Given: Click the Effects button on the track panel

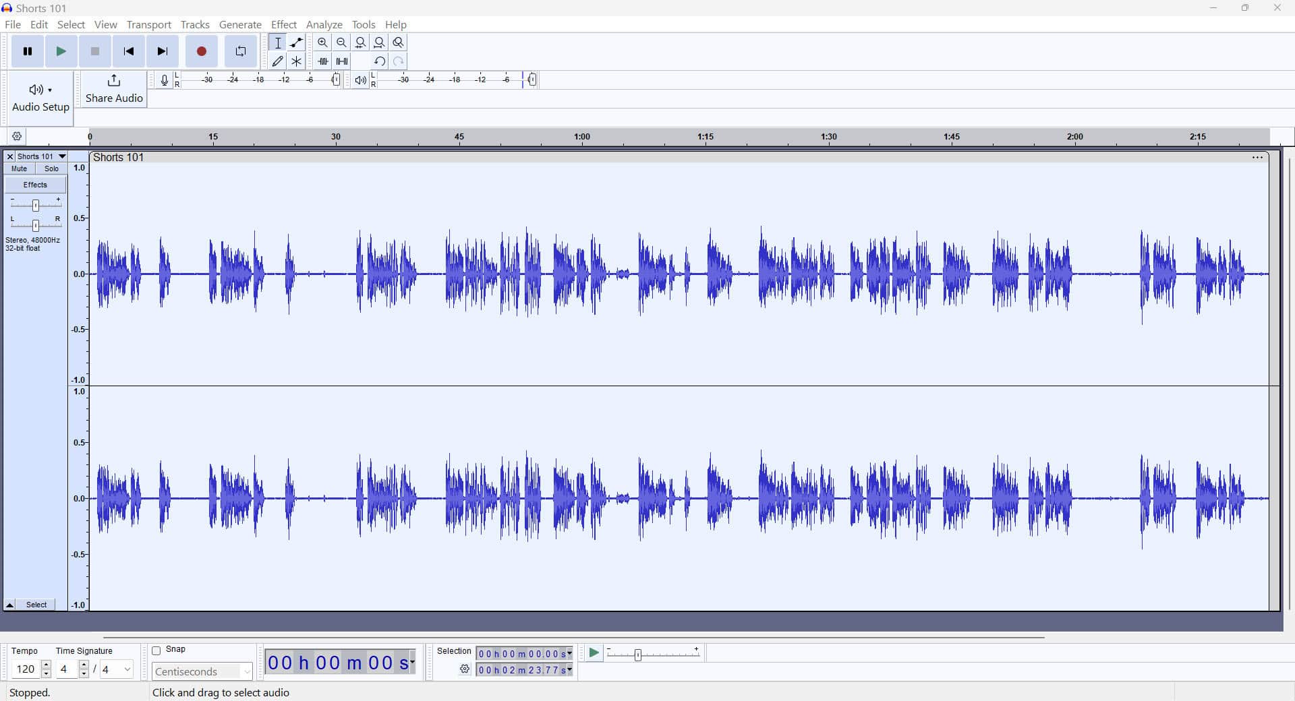Looking at the screenshot, I should pos(35,184).
